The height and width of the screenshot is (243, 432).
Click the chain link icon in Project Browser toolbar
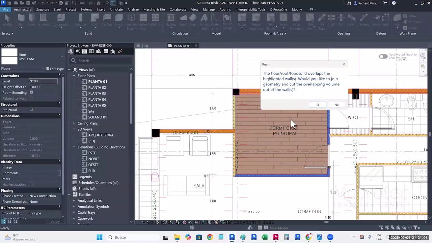point(120,51)
